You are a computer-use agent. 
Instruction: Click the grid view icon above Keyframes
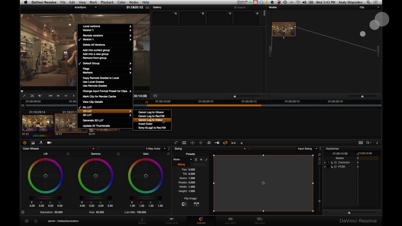(361, 143)
